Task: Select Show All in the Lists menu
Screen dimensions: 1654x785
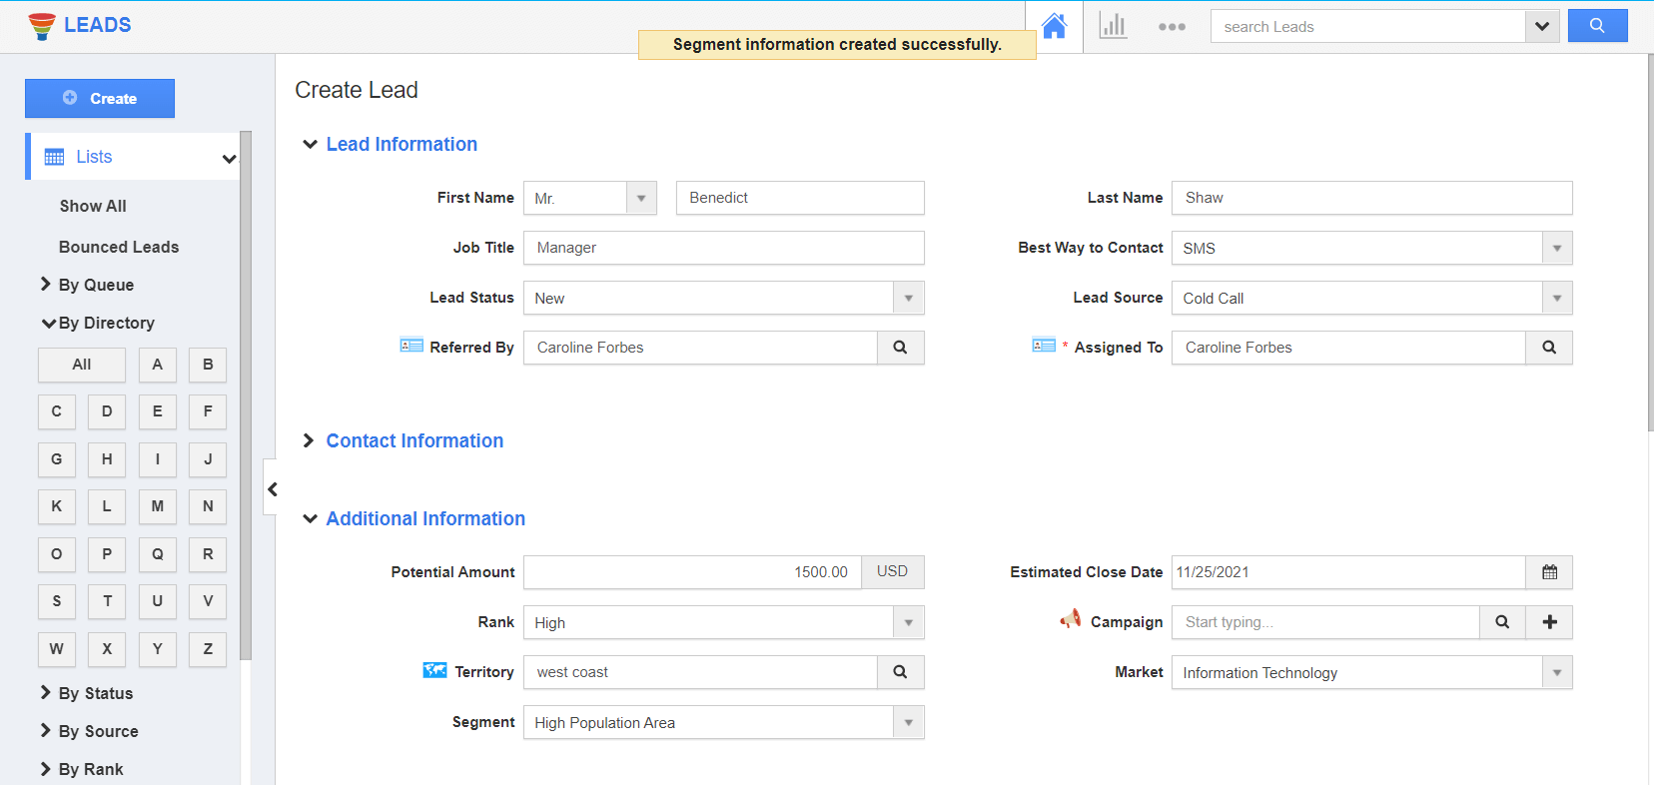Action: (x=93, y=206)
